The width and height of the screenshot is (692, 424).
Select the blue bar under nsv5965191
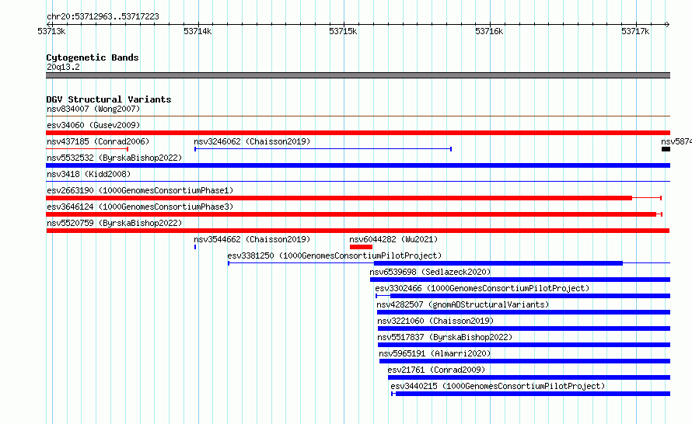tap(525, 361)
